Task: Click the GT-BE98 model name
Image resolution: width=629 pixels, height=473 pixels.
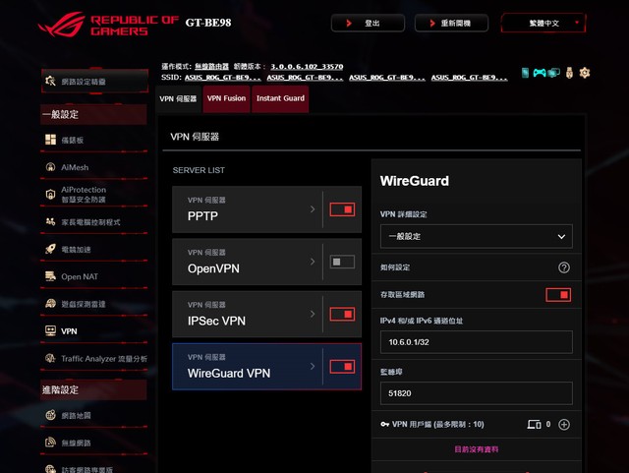Action: pos(208,23)
